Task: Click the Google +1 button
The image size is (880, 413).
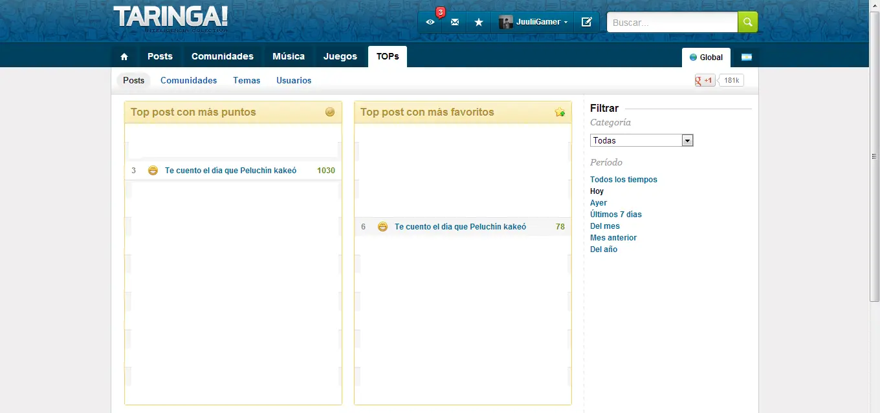Action: [x=705, y=81]
